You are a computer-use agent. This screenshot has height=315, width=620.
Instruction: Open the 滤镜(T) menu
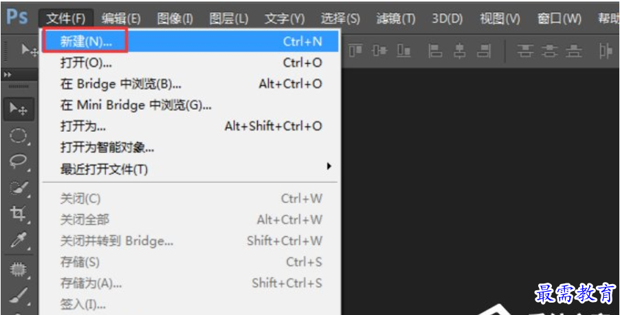pos(396,18)
